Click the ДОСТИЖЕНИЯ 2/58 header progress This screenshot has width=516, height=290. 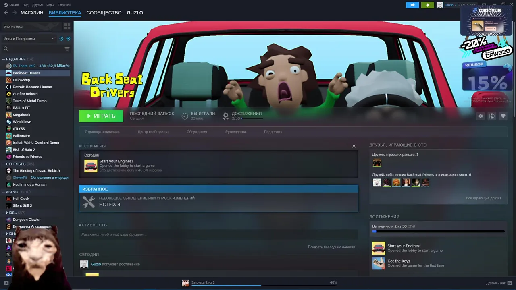243,116
